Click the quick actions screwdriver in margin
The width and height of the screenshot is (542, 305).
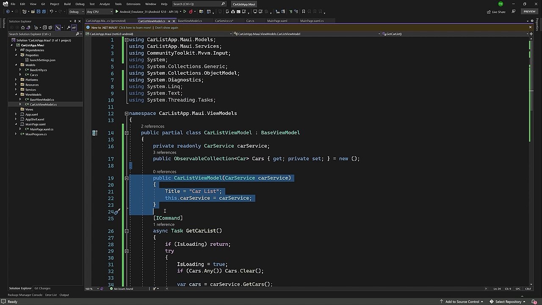(117, 211)
